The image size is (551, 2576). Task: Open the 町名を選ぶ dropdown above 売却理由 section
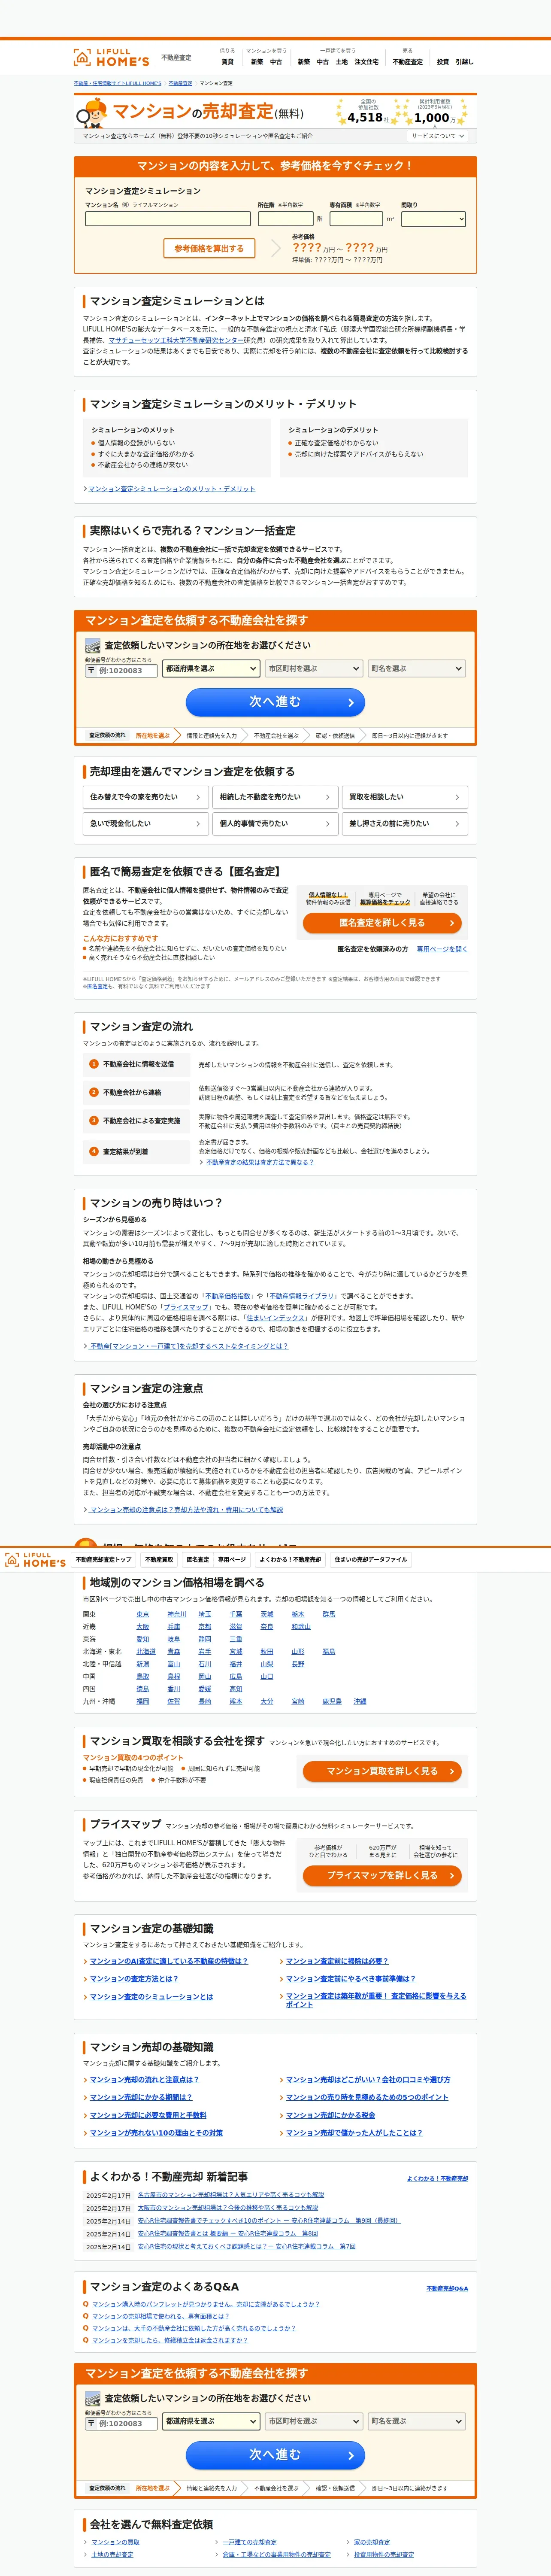coord(417,668)
